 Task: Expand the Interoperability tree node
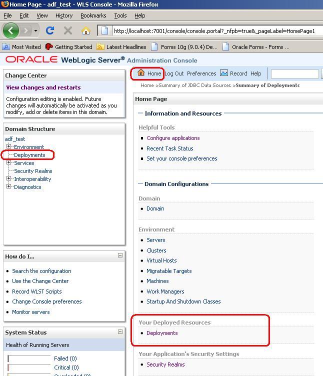pos(8,178)
